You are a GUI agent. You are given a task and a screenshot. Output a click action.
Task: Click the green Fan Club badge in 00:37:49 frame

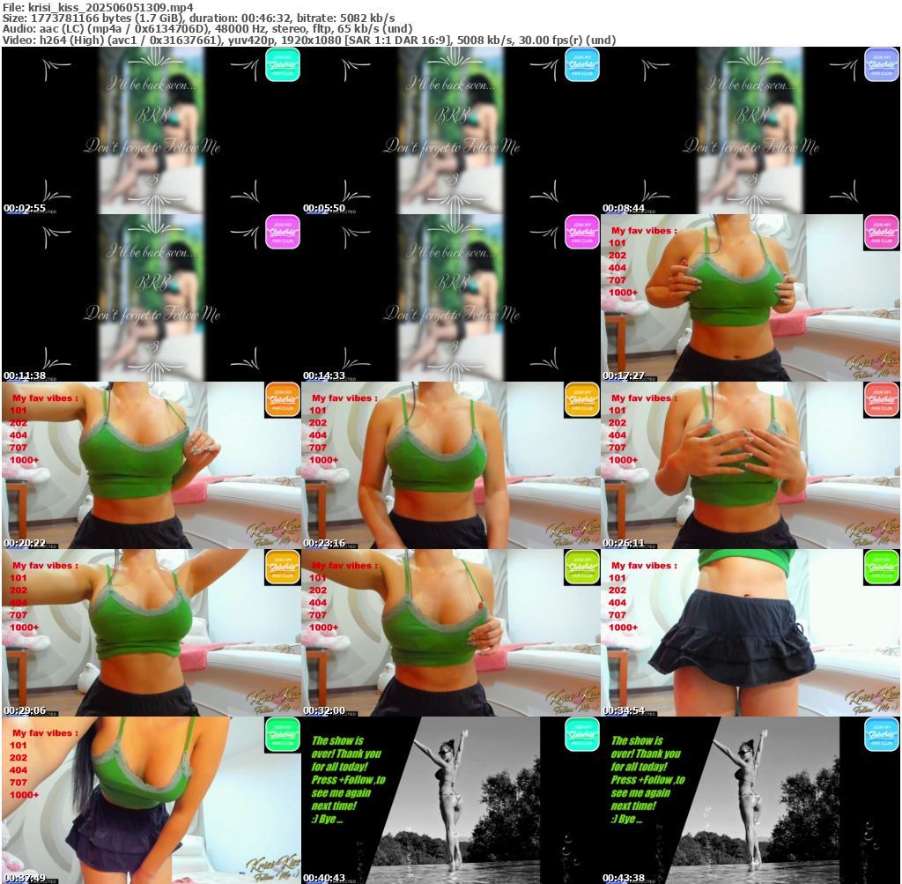283,734
